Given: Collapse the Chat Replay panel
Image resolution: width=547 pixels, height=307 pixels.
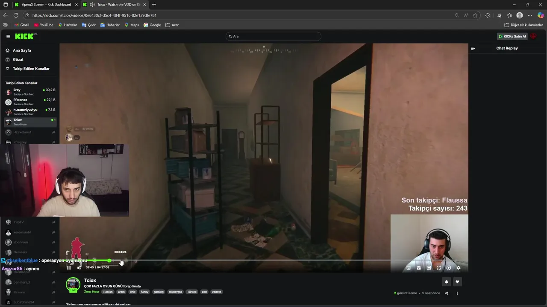Looking at the screenshot, I should [x=473, y=48].
